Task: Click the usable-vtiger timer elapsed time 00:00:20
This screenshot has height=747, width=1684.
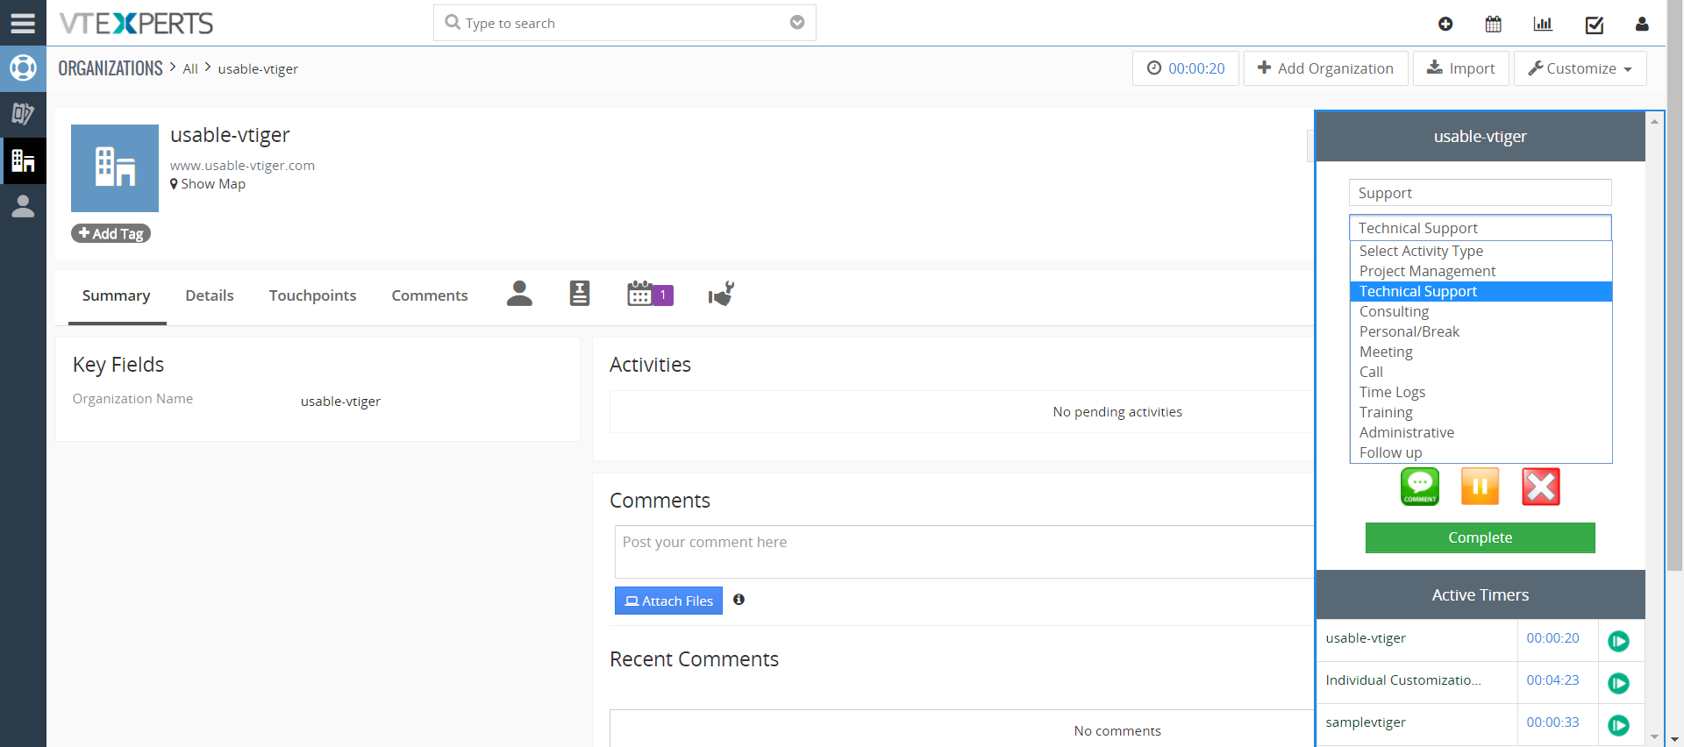Action: [1552, 638]
